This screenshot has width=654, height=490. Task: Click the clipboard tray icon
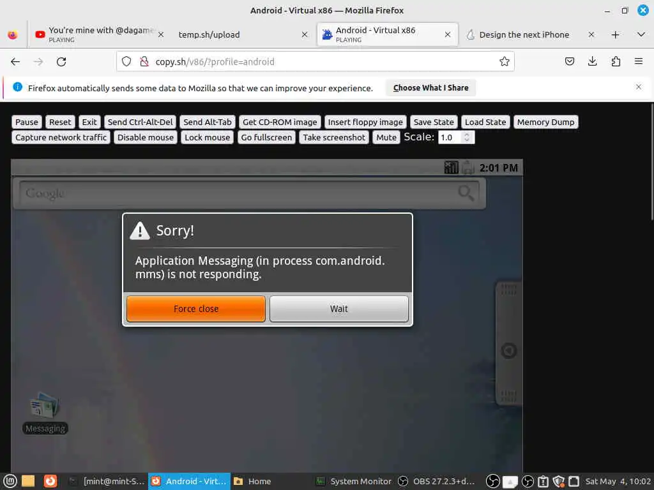pos(543,481)
